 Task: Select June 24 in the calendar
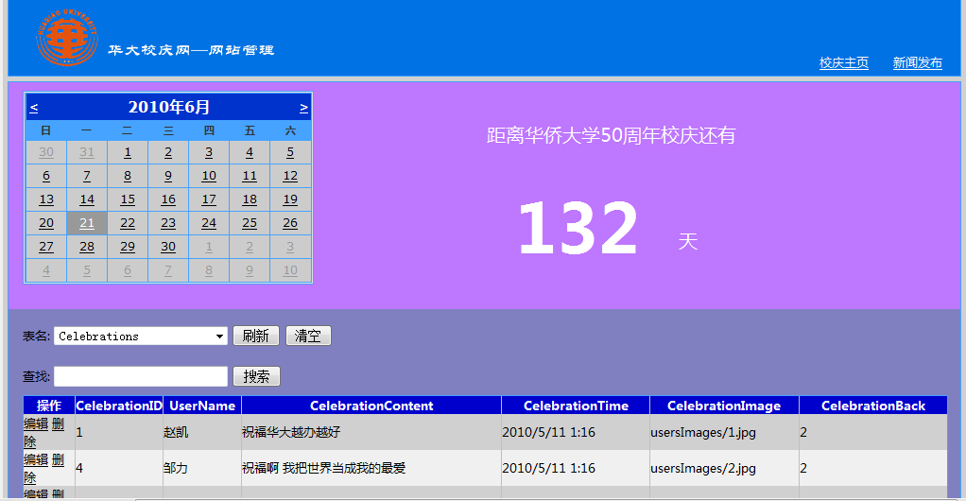pyautogui.click(x=209, y=223)
